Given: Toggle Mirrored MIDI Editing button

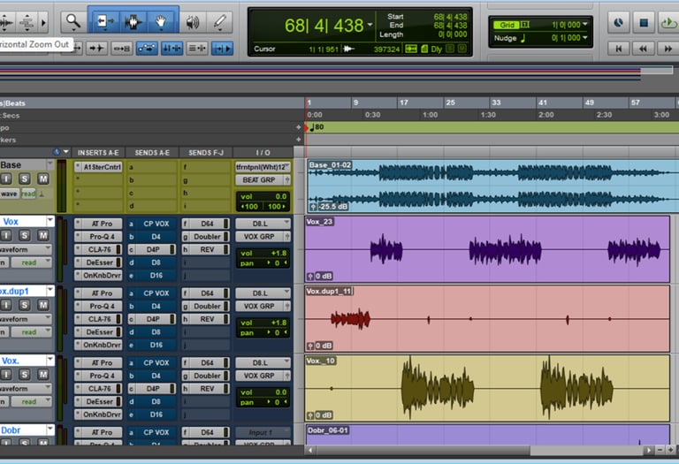Looking at the screenshot, I should click(122, 48).
